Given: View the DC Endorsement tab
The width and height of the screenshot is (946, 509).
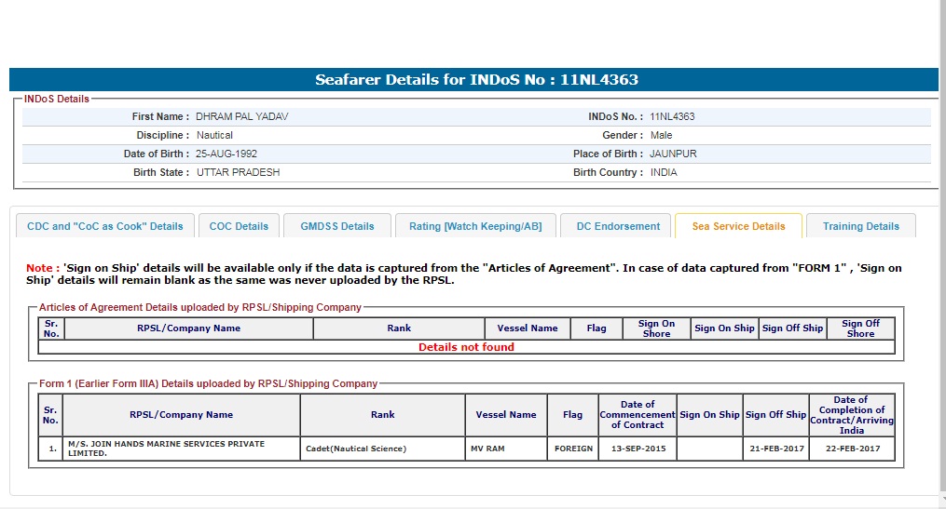Looking at the screenshot, I should point(618,226).
